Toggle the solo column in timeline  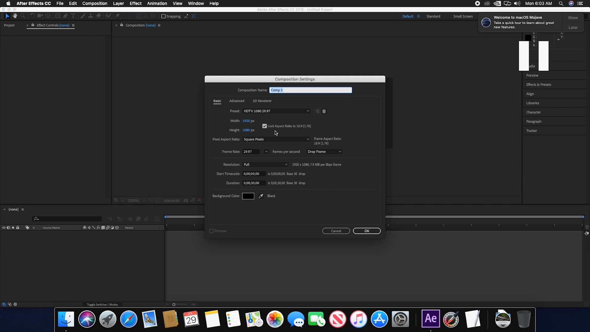coord(13,228)
